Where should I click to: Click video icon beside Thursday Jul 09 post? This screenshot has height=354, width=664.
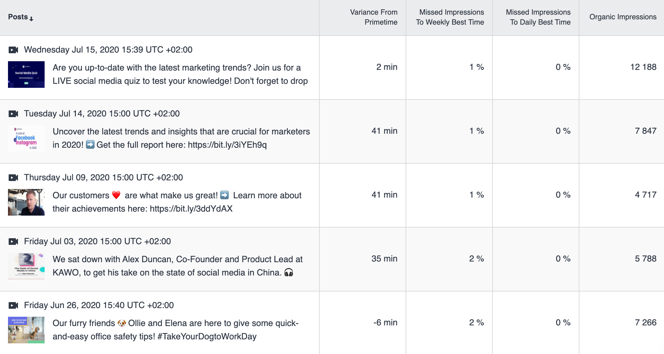[x=13, y=178]
